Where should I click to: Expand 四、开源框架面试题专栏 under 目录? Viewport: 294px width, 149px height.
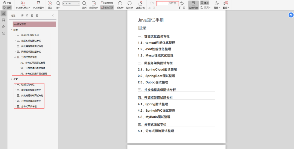click(x=15, y=52)
